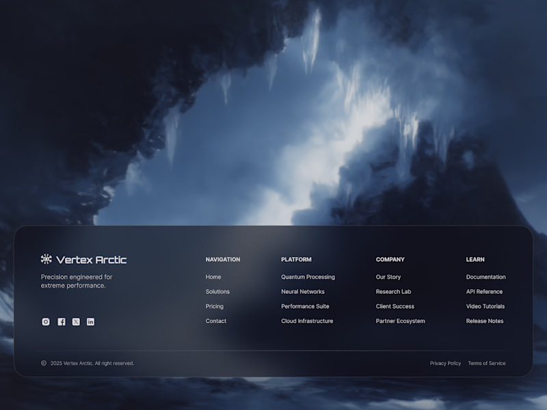Open the API Reference link

click(484, 292)
